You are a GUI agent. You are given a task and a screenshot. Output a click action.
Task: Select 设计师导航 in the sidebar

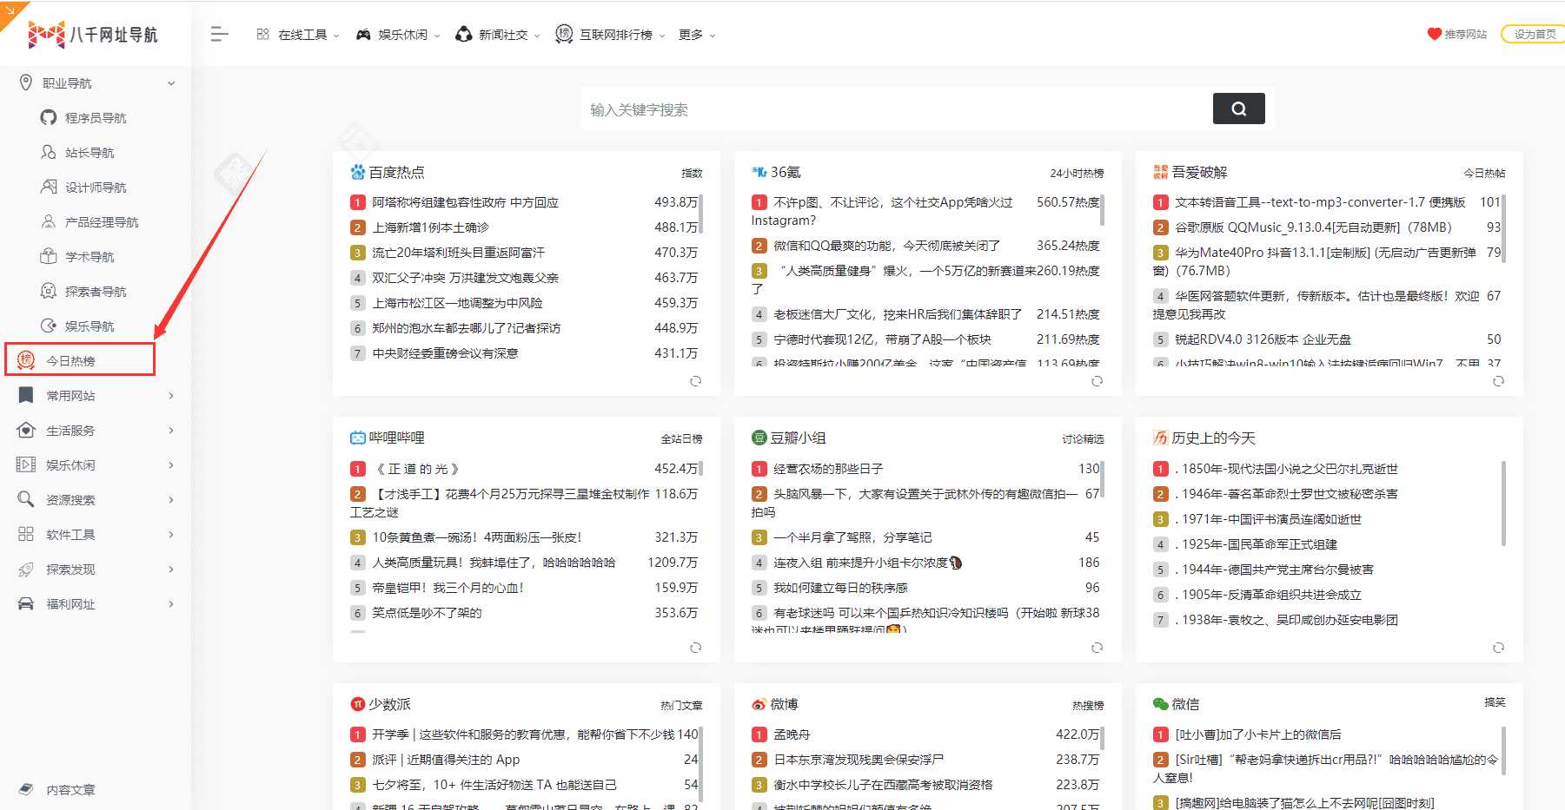coord(96,188)
